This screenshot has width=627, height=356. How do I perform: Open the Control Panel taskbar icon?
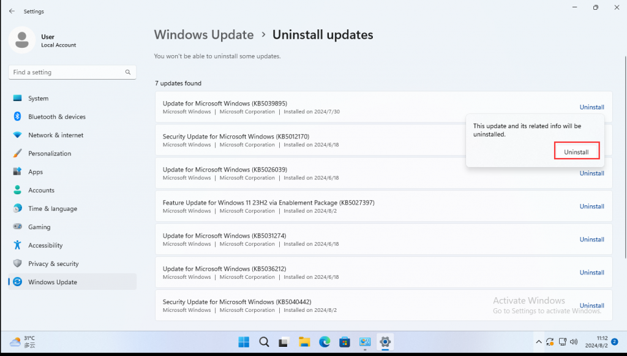[365, 342]
